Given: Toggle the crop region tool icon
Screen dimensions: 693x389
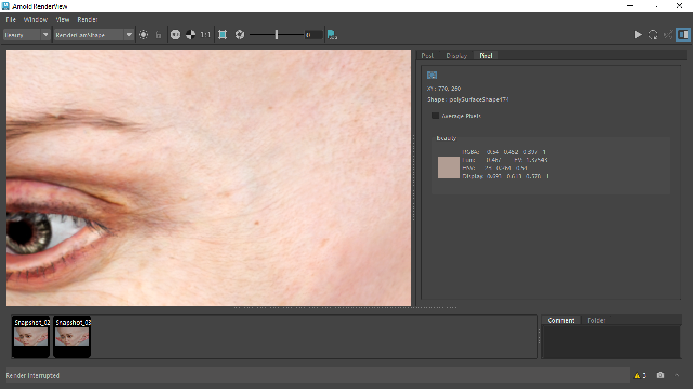Looking at the screenshot, I should click(223, 35).
